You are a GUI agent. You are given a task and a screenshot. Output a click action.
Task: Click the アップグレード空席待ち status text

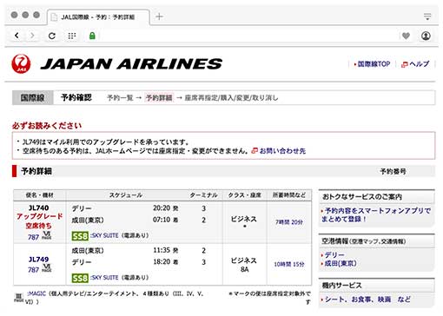click(x=39, y=221)
